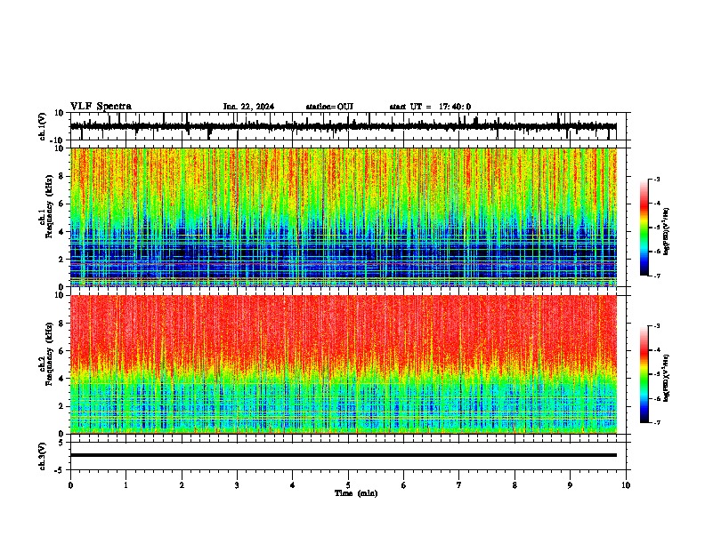This screenshot has height=544, width=705.
Task: Select the date text "Jan. 22, 2024"
Action: pos(248,107)
